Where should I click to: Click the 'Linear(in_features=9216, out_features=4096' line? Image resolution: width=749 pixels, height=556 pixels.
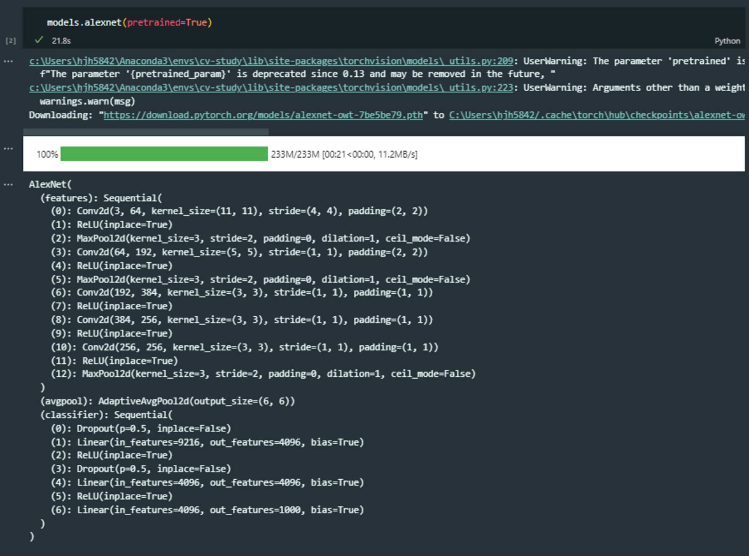tap(208, 442)
